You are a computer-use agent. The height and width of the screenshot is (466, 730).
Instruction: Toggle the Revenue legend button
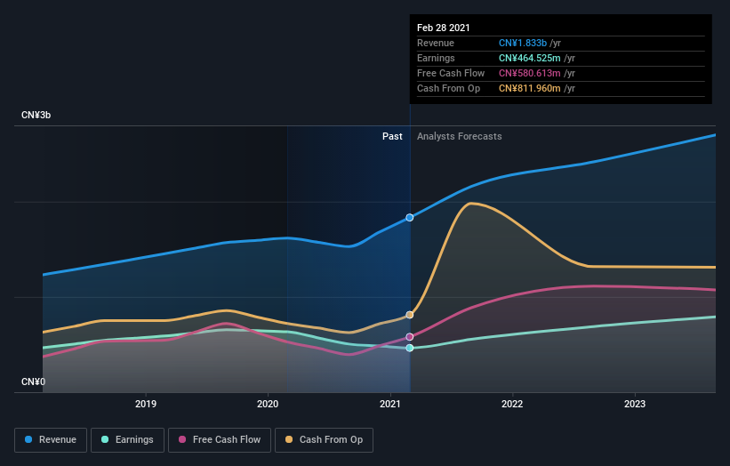click(51, 440)
